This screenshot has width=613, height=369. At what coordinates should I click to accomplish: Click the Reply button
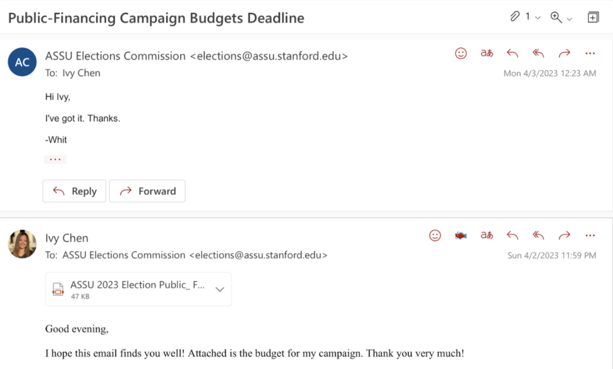[x=74, y=191]
